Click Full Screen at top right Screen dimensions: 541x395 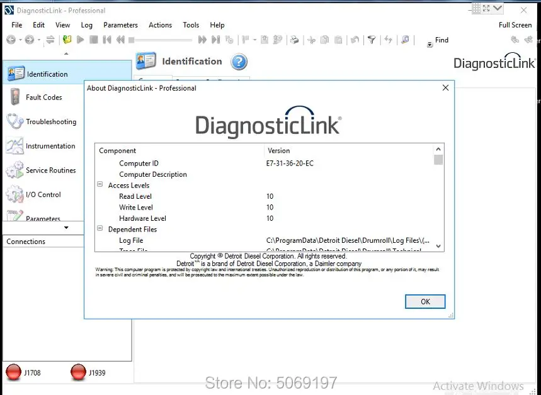coord(515,25)
